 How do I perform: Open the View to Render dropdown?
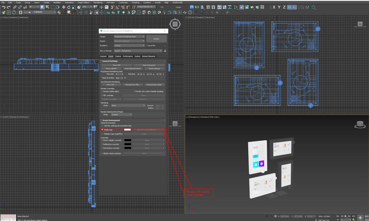point(138,51)
